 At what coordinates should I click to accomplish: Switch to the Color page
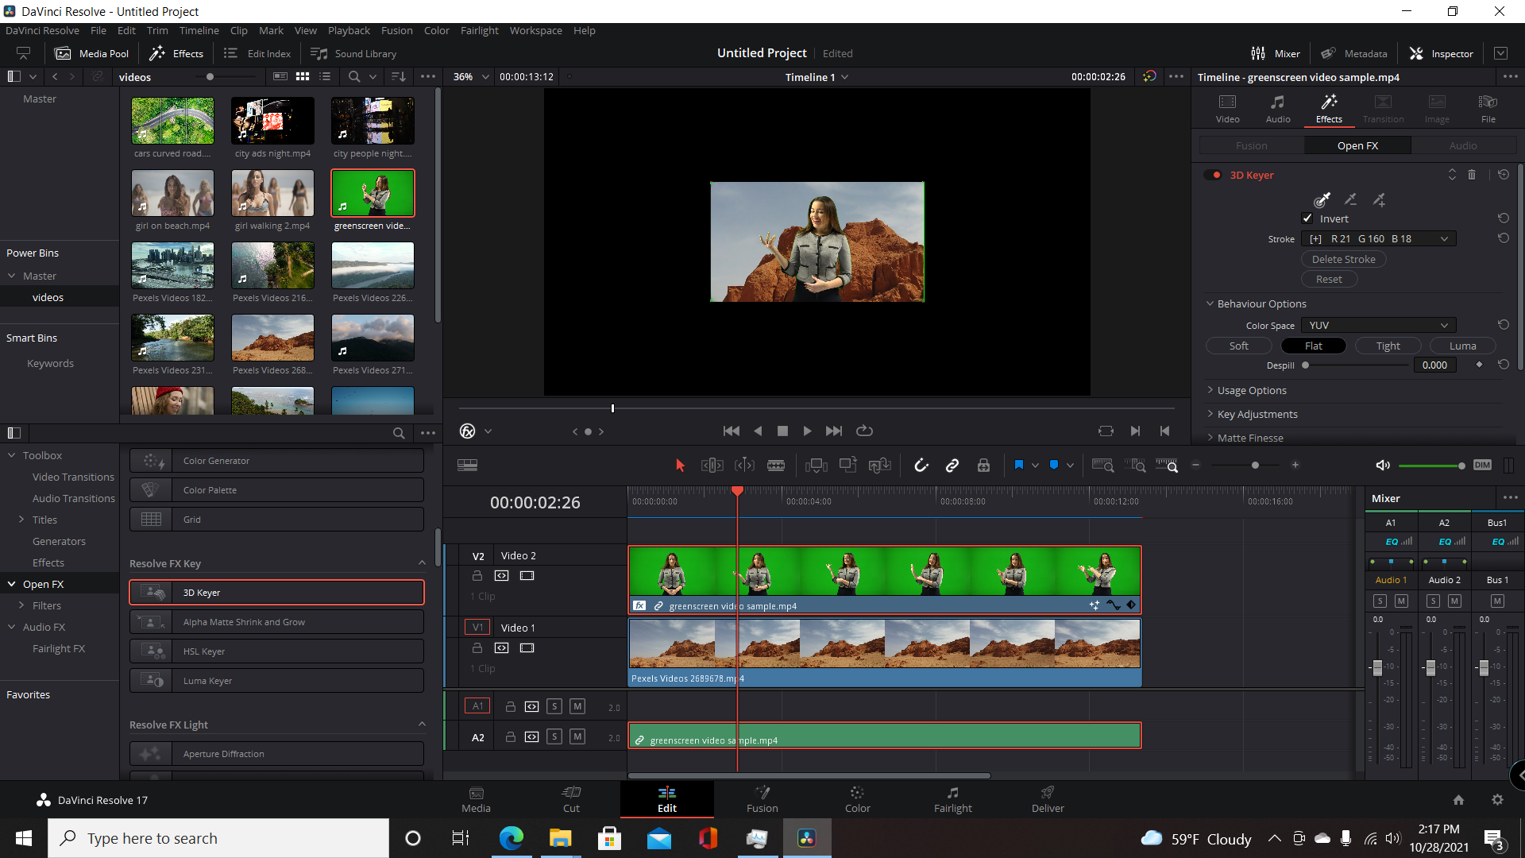coord(857,799)
